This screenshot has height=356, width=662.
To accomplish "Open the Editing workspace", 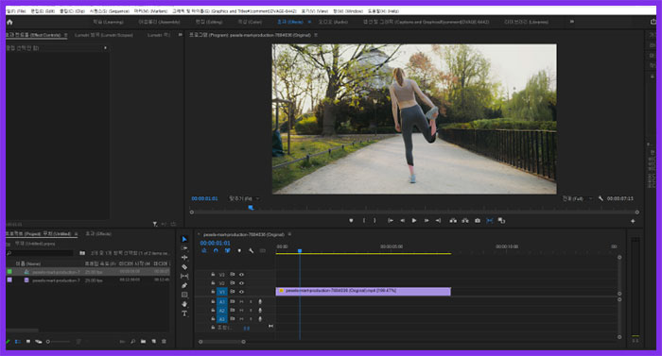I will [x=209, y=22].
